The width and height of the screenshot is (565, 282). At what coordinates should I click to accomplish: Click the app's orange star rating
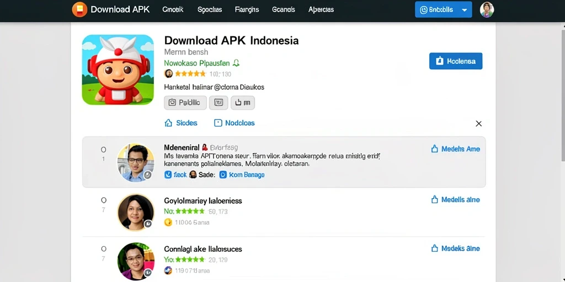click(x=190, y=74)
